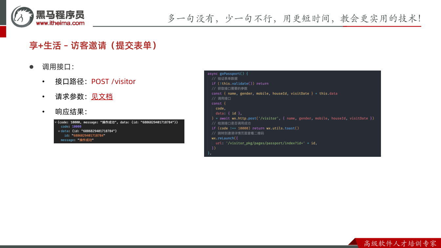
Task: Click the standalone message: "操作成功" row
Action: point(77,140)
